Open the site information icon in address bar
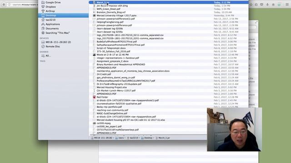This screenshot has height=163, width=291. click(x=9, y=5)
